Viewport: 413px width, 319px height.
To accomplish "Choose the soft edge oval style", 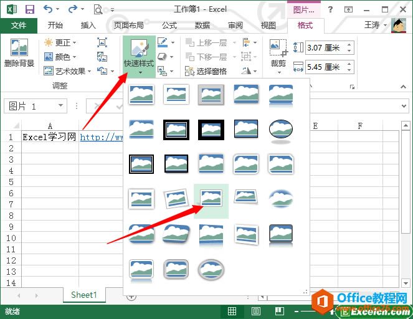I will point(281,199).
